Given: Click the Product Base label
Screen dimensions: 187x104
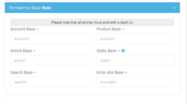Looking at the screenshot, I should [x=109, y=29].
